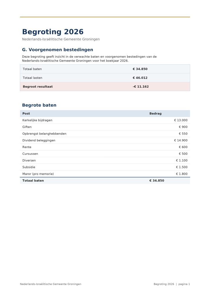Click the Cursussen amount € 500

(x=183, y=154)
